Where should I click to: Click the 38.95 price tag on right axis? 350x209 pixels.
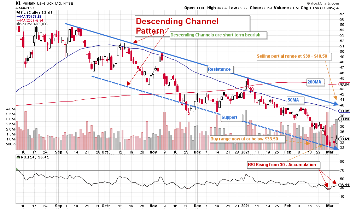[x=344, y=111]
